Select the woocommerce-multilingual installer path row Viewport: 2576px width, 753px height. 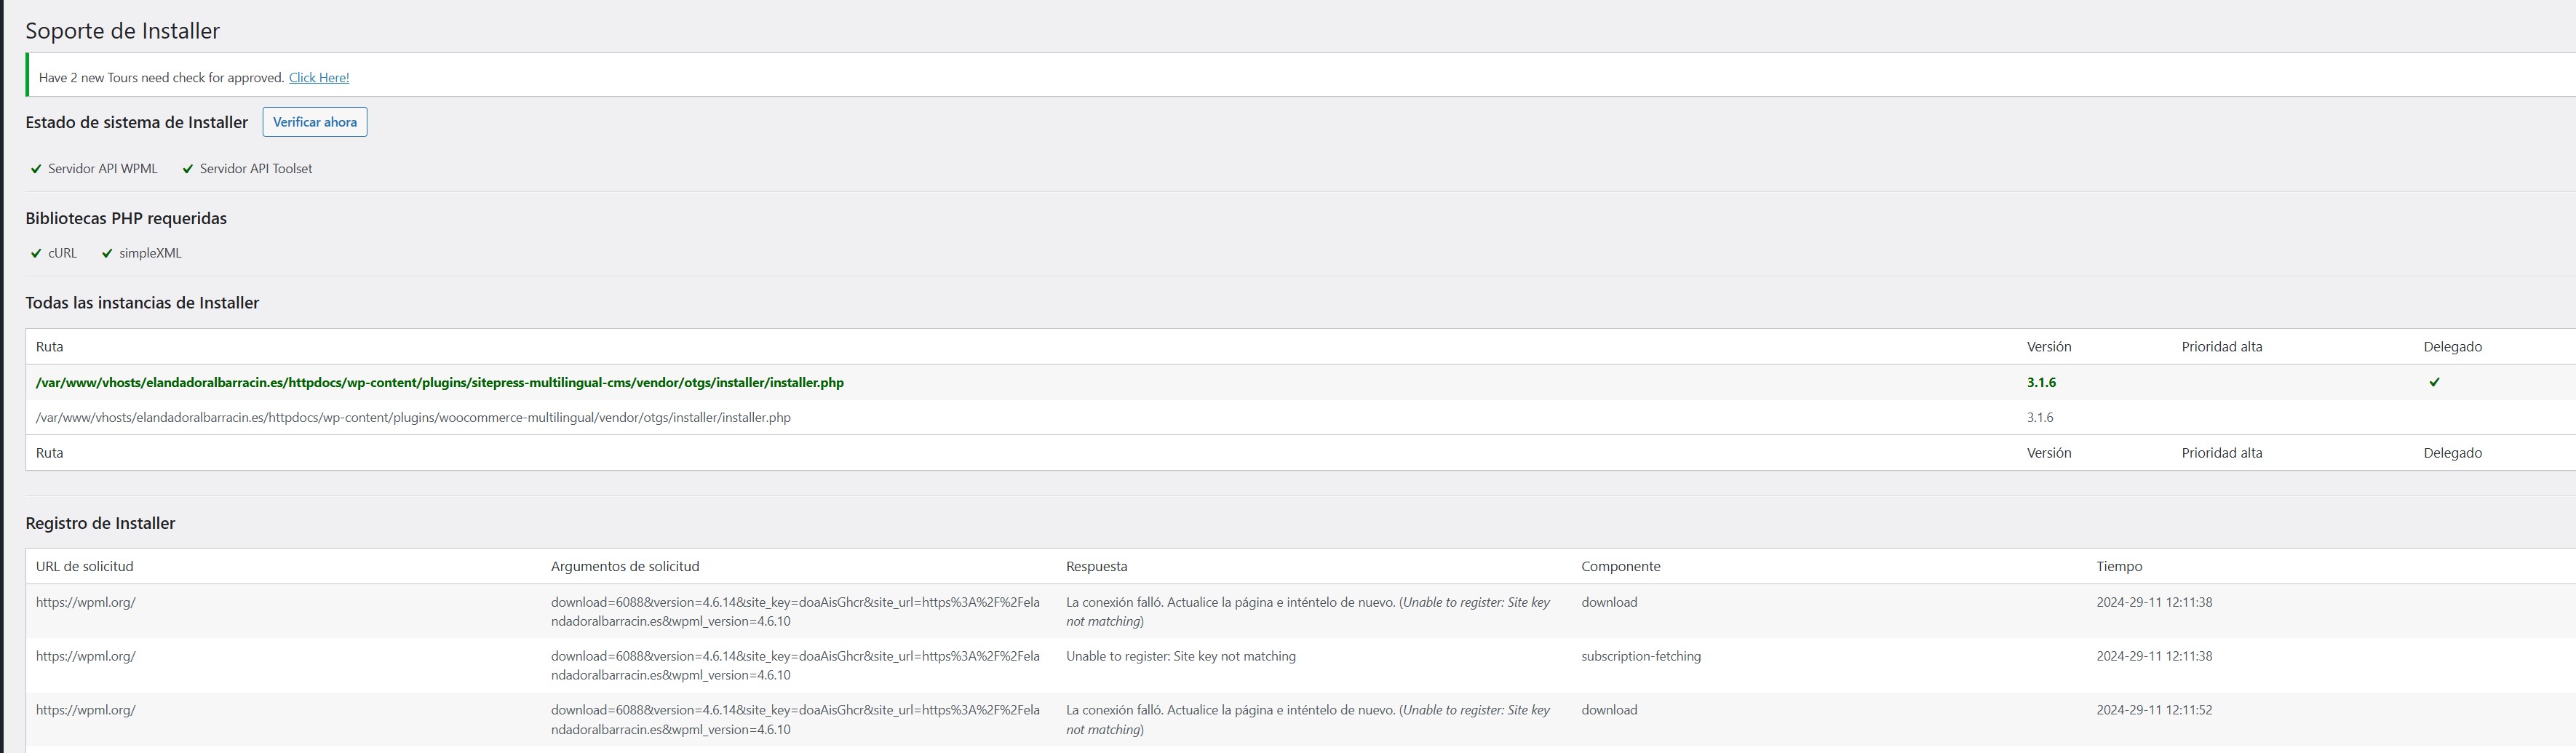point(413,418)
